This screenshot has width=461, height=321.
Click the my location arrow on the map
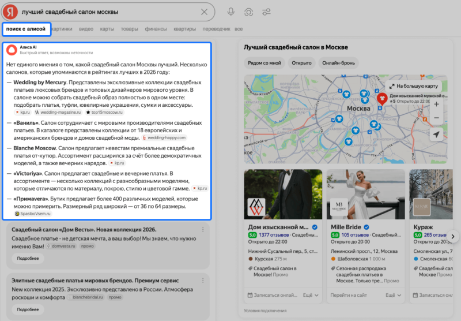[x=436, y=135]
